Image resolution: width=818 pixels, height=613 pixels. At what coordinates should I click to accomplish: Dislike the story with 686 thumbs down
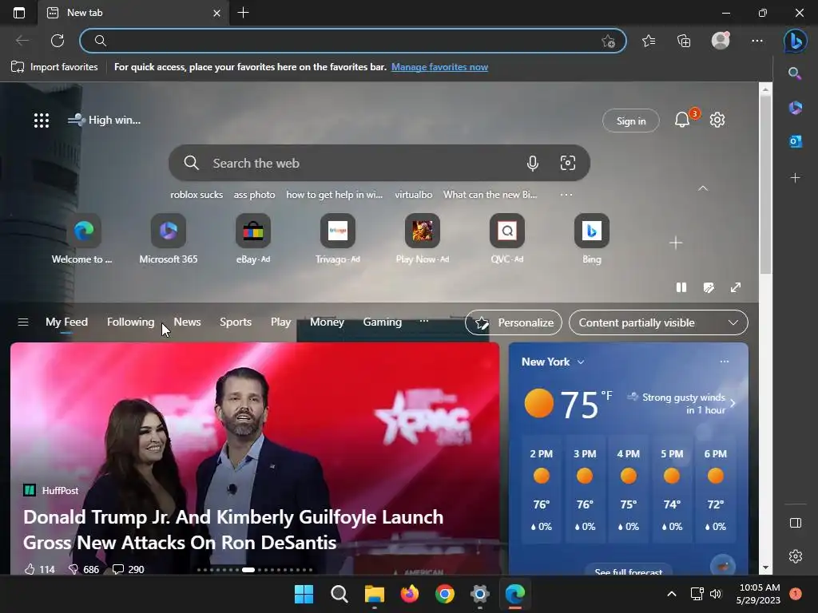click(x=83, y=569)
